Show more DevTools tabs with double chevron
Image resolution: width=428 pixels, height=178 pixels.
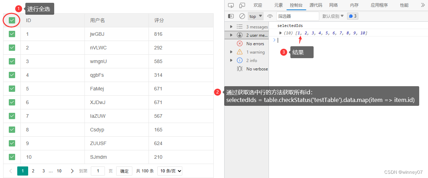[x=423, y=5]
